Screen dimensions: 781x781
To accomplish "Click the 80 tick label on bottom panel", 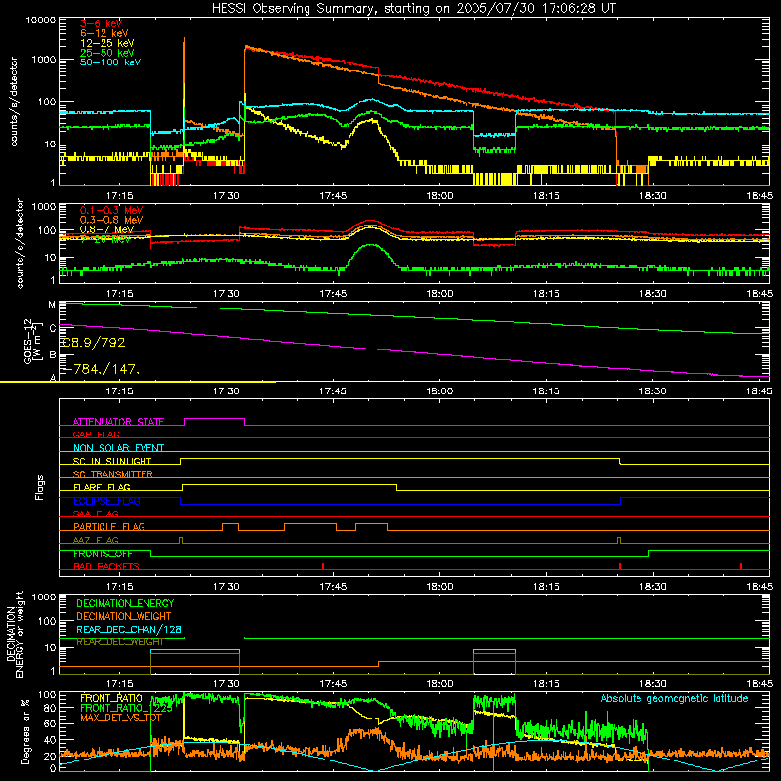I will [50, 708].
